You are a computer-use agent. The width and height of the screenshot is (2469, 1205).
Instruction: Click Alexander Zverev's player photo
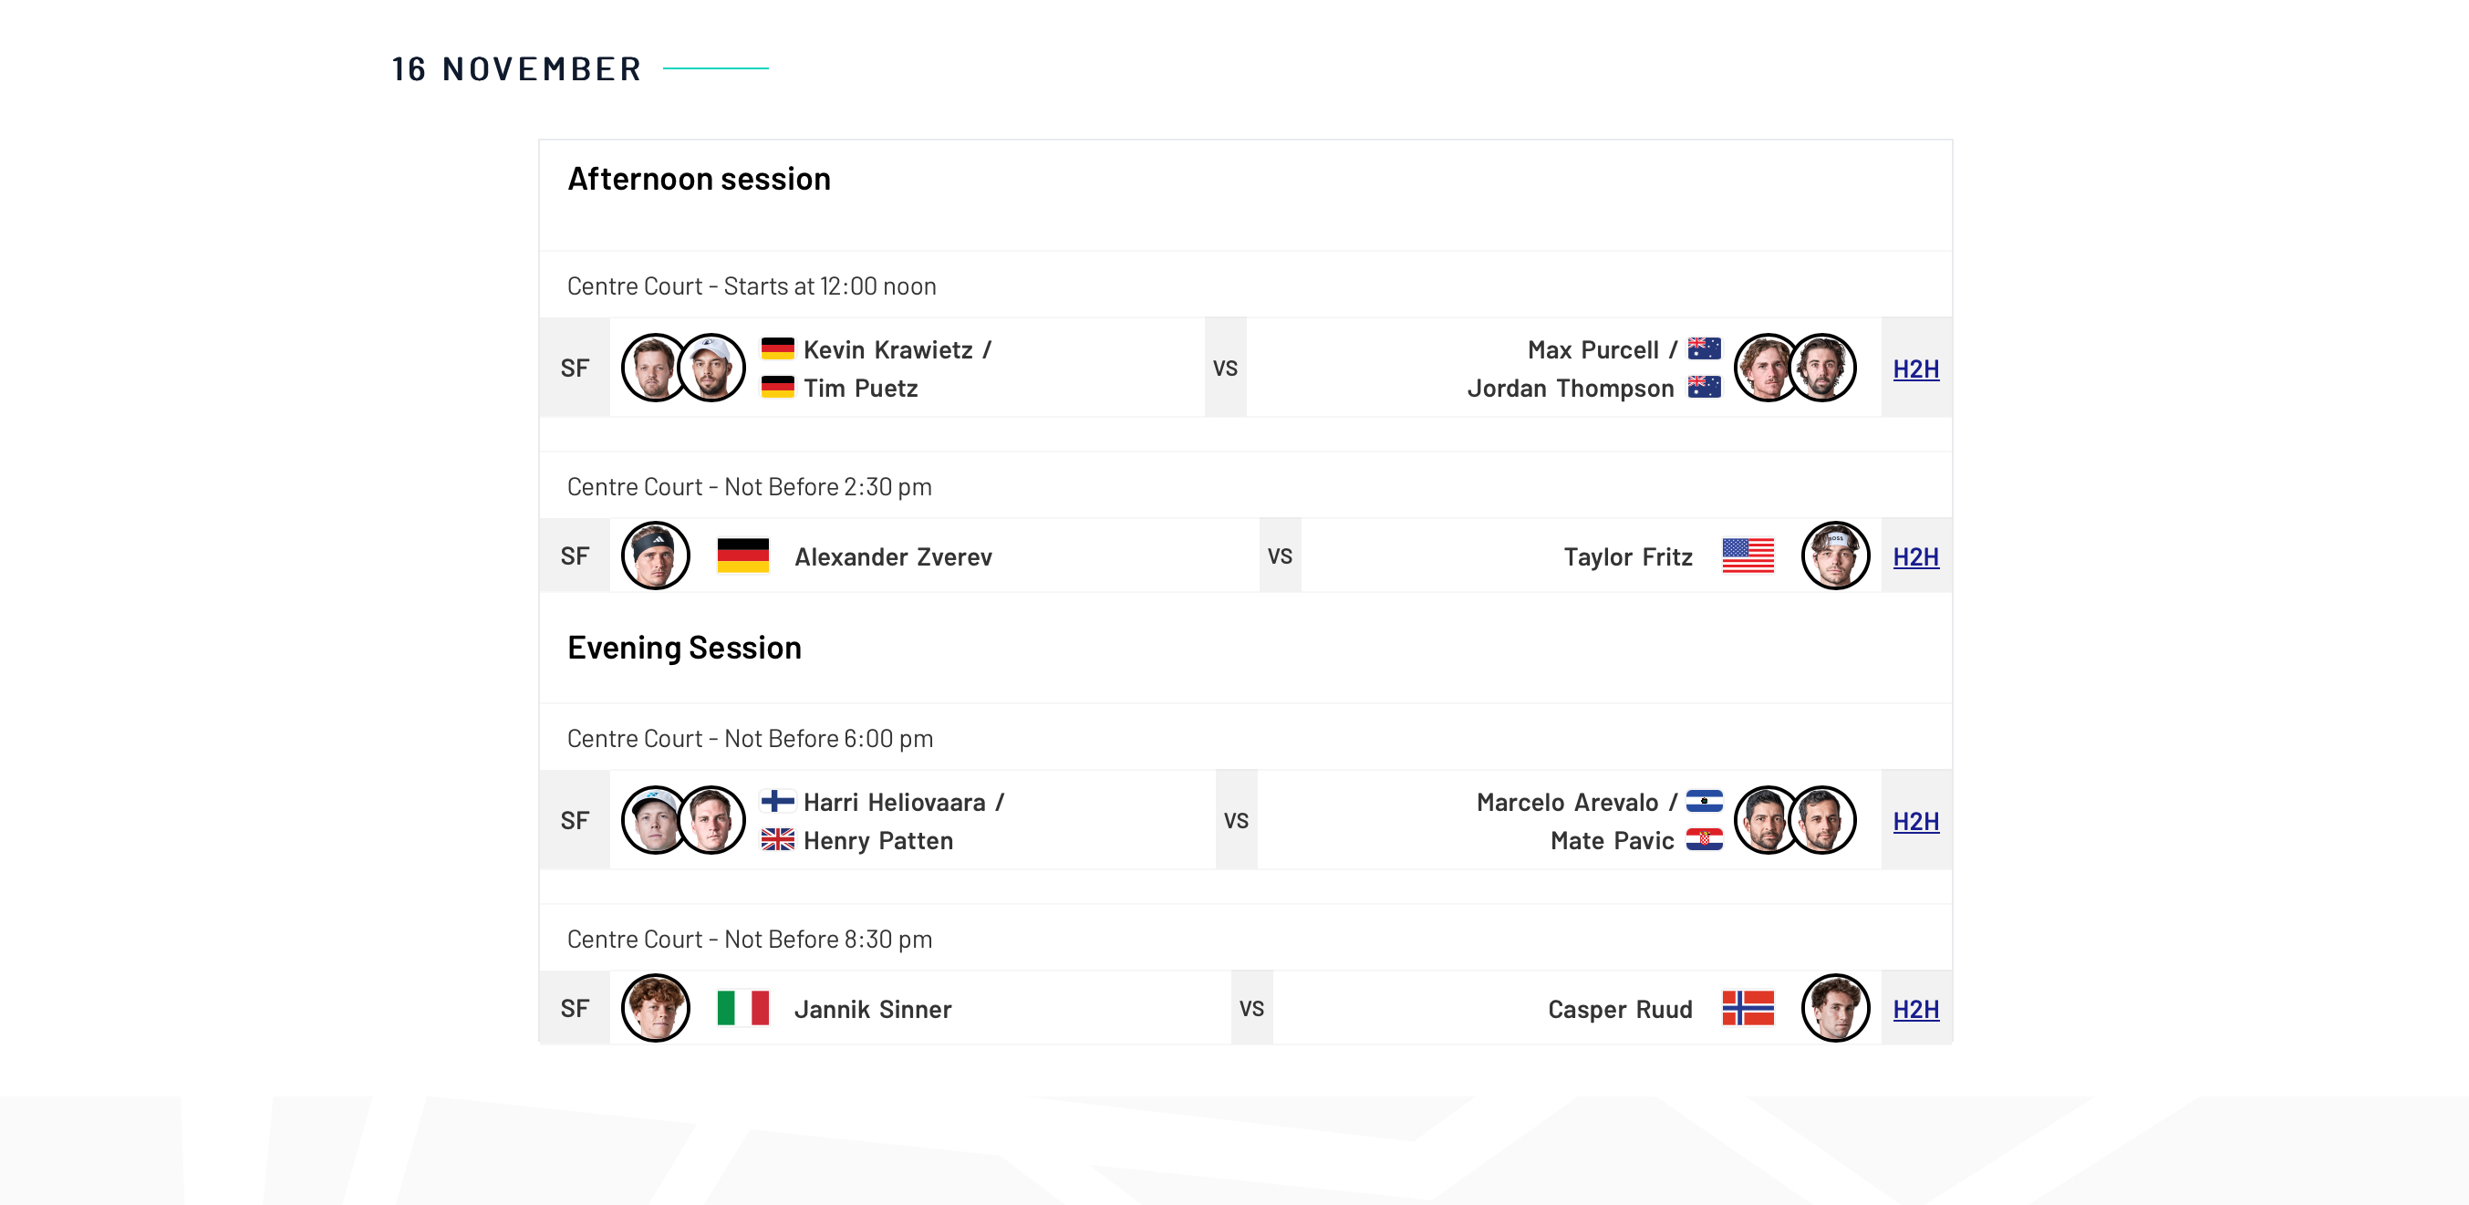tap(656, 556)
